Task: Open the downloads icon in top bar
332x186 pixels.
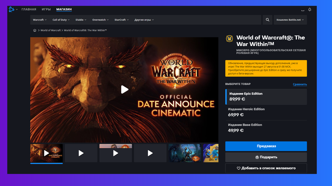Action: pyautogui.click(x=303, y=10)
